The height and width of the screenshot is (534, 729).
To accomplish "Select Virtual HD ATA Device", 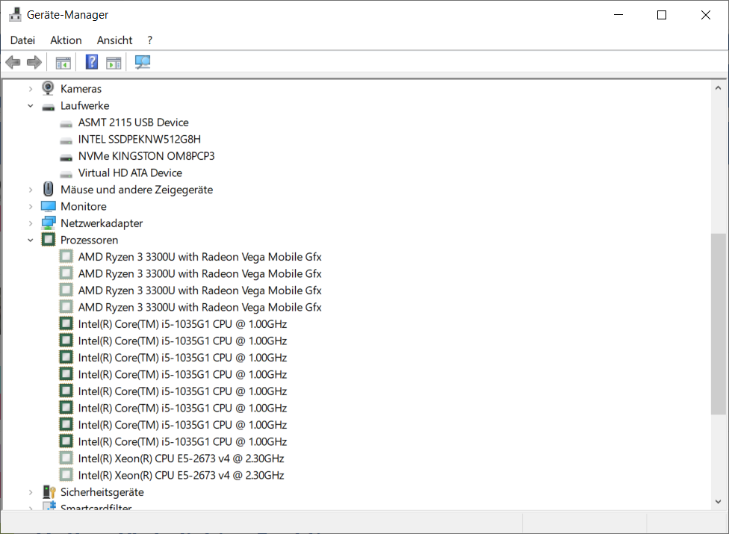I will pos(130,173).
